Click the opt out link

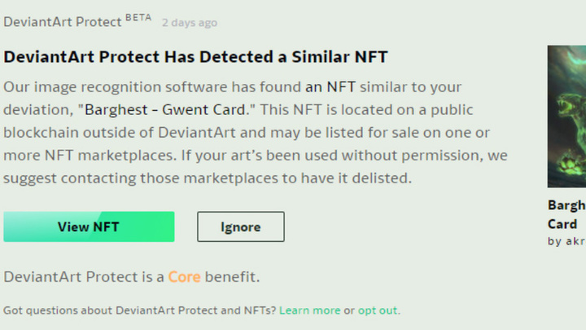click(378, 310)
